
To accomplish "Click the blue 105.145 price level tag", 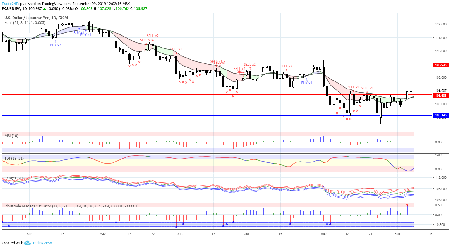I will click(x=441, y=115).
